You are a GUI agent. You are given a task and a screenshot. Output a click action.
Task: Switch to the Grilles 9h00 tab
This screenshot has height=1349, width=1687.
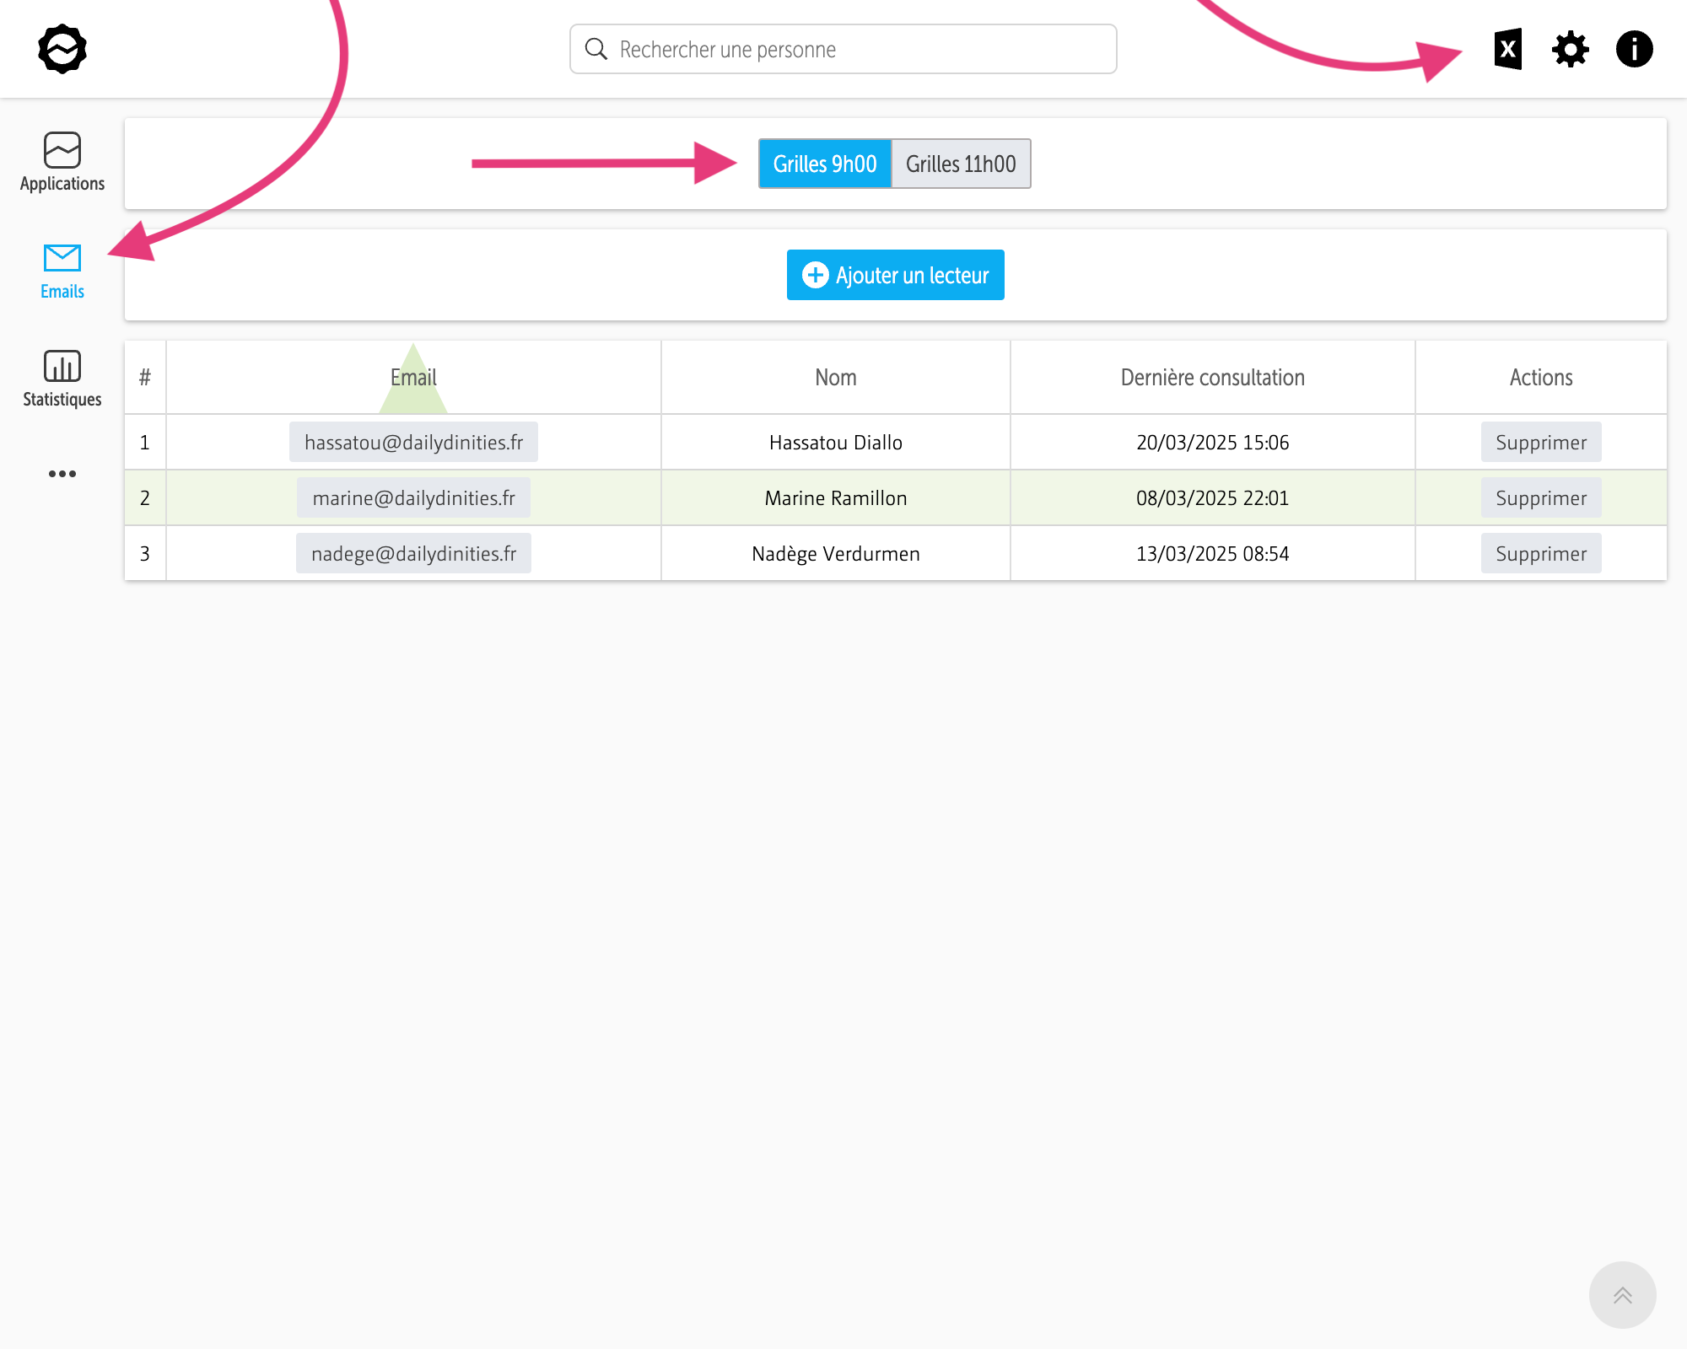click(824, 164)
